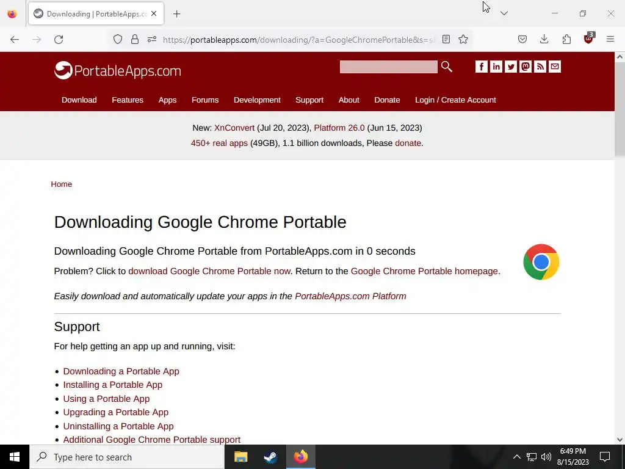The image size is (625, 469).
Task: Click the Google Chrome logo image
Action: point(541,262)
